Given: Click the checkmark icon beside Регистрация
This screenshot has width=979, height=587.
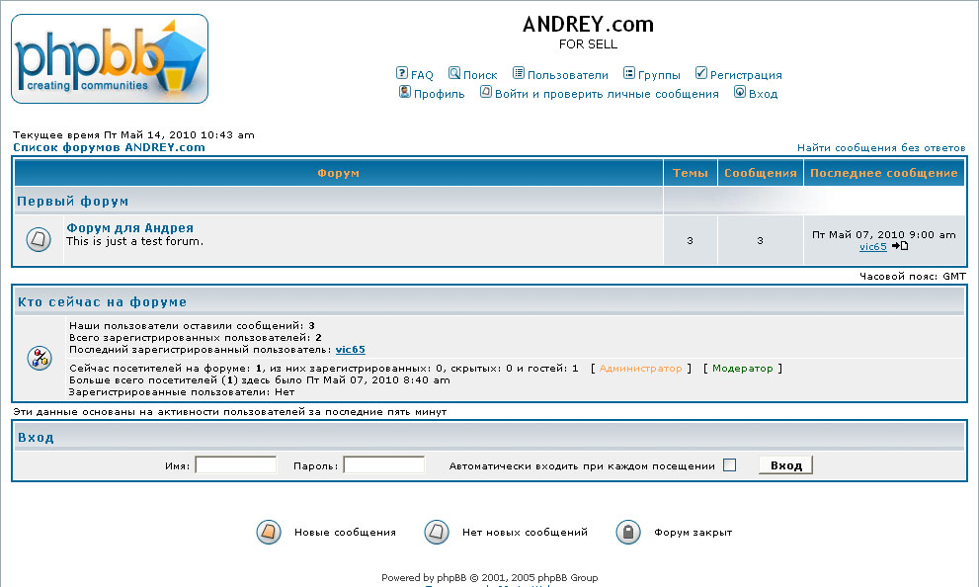Looking at the screenshot, I should coord(701,73).
